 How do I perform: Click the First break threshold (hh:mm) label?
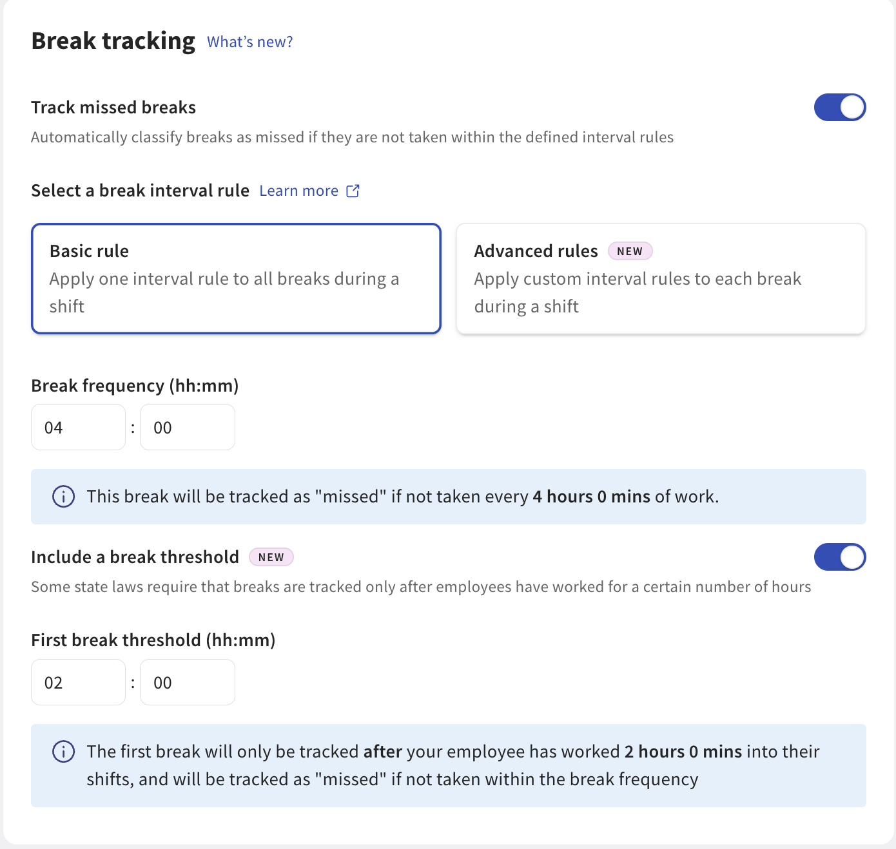point(153,640)
